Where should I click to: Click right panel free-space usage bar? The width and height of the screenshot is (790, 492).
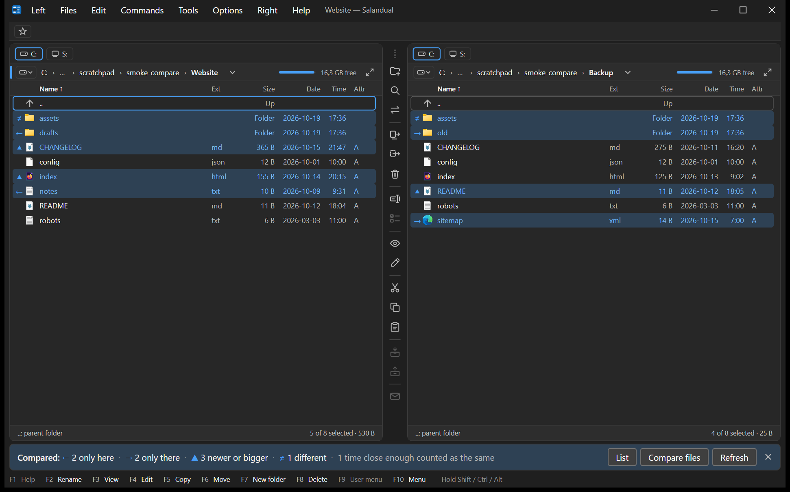[x=694, y=72]
